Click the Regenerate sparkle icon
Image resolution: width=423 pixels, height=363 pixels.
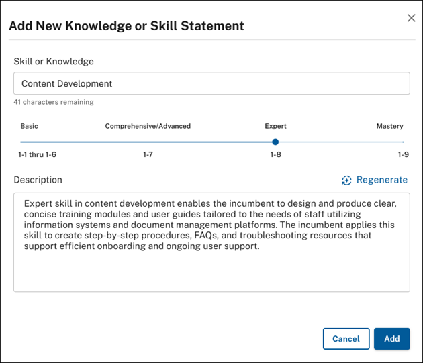click(x=346, y=180)
